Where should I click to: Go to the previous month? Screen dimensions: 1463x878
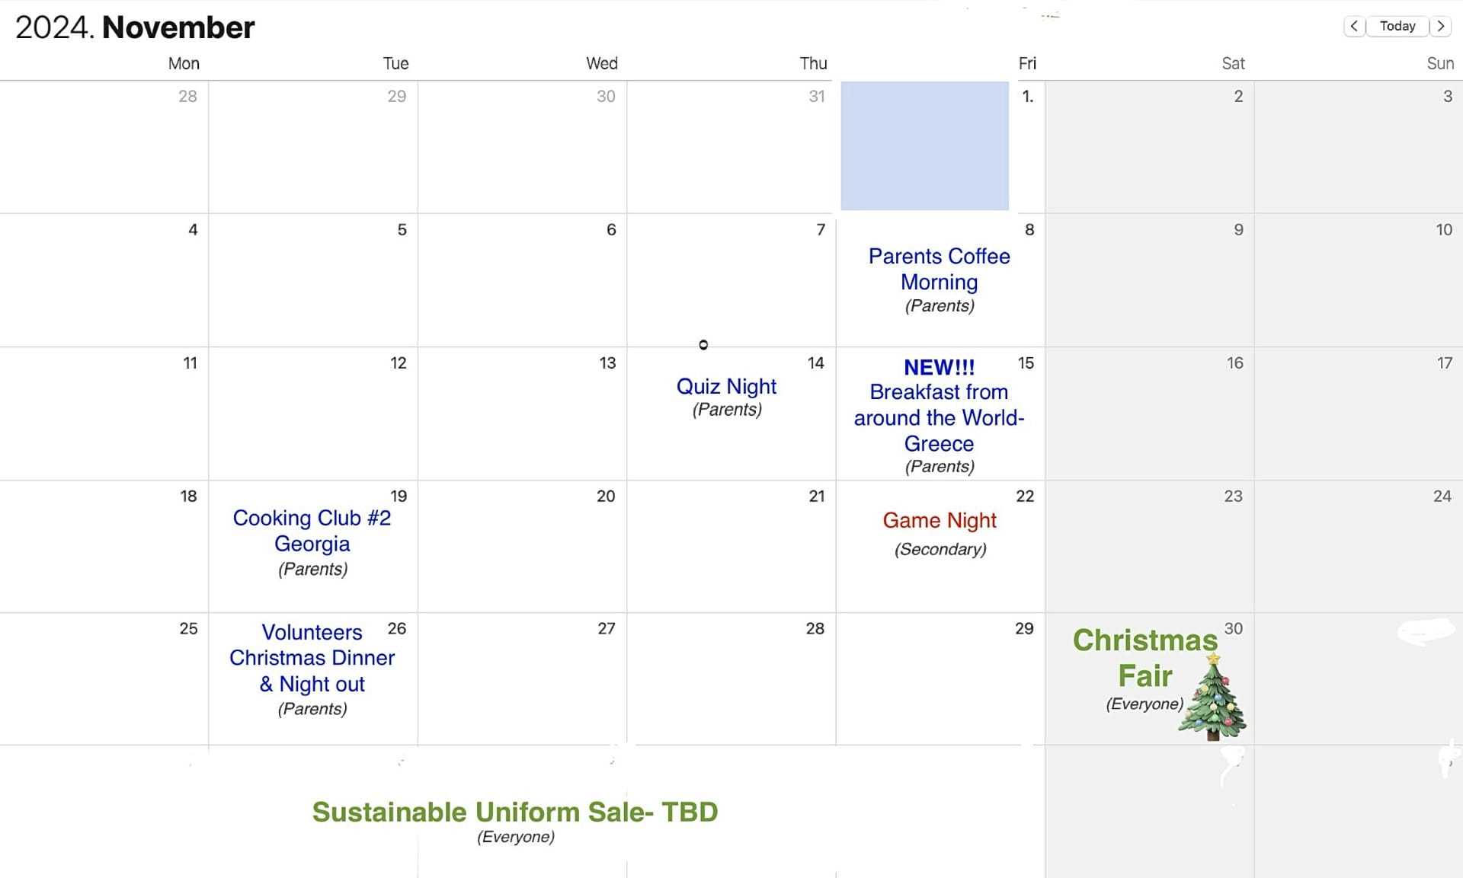click(1354, 26)
